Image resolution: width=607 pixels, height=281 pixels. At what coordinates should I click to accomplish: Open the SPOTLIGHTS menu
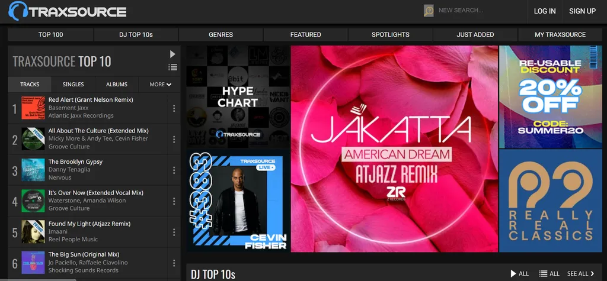point(390,34)
